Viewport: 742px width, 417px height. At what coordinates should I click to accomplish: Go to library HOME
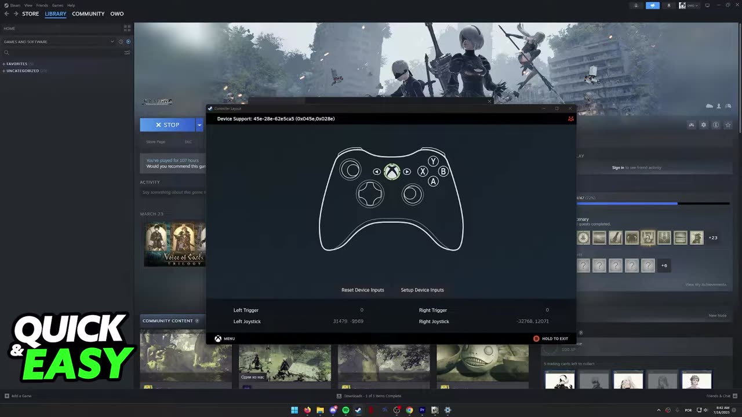pyautogui.click(x=9, y=28)
